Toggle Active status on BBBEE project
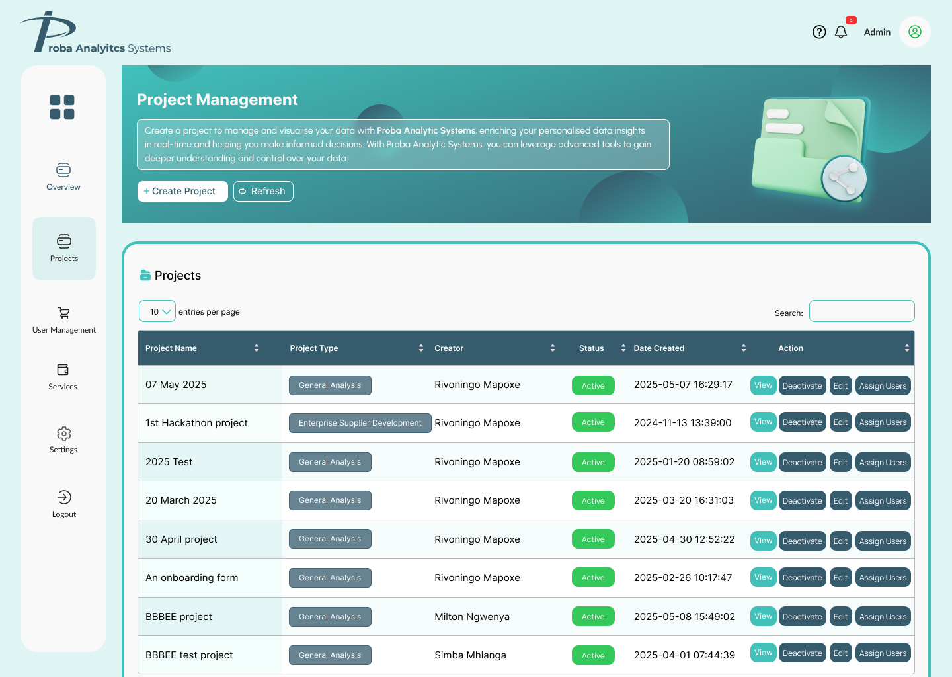 coord(593,616)
